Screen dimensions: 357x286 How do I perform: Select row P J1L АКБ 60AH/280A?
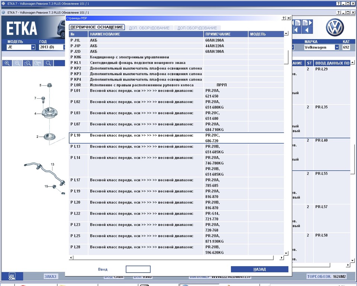[x=176, y=40]
